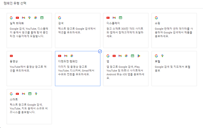Click Google icon in 쇼핑 card
This screenshot has height=128, width=203.
pos(156,18)
